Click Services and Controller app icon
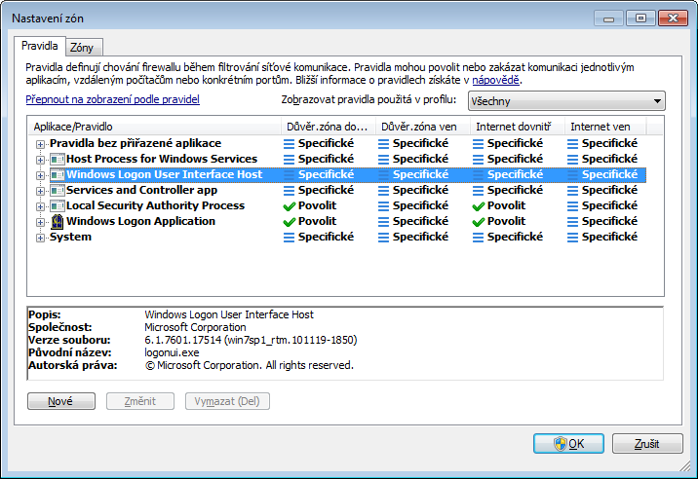 [x=57, y=190]
